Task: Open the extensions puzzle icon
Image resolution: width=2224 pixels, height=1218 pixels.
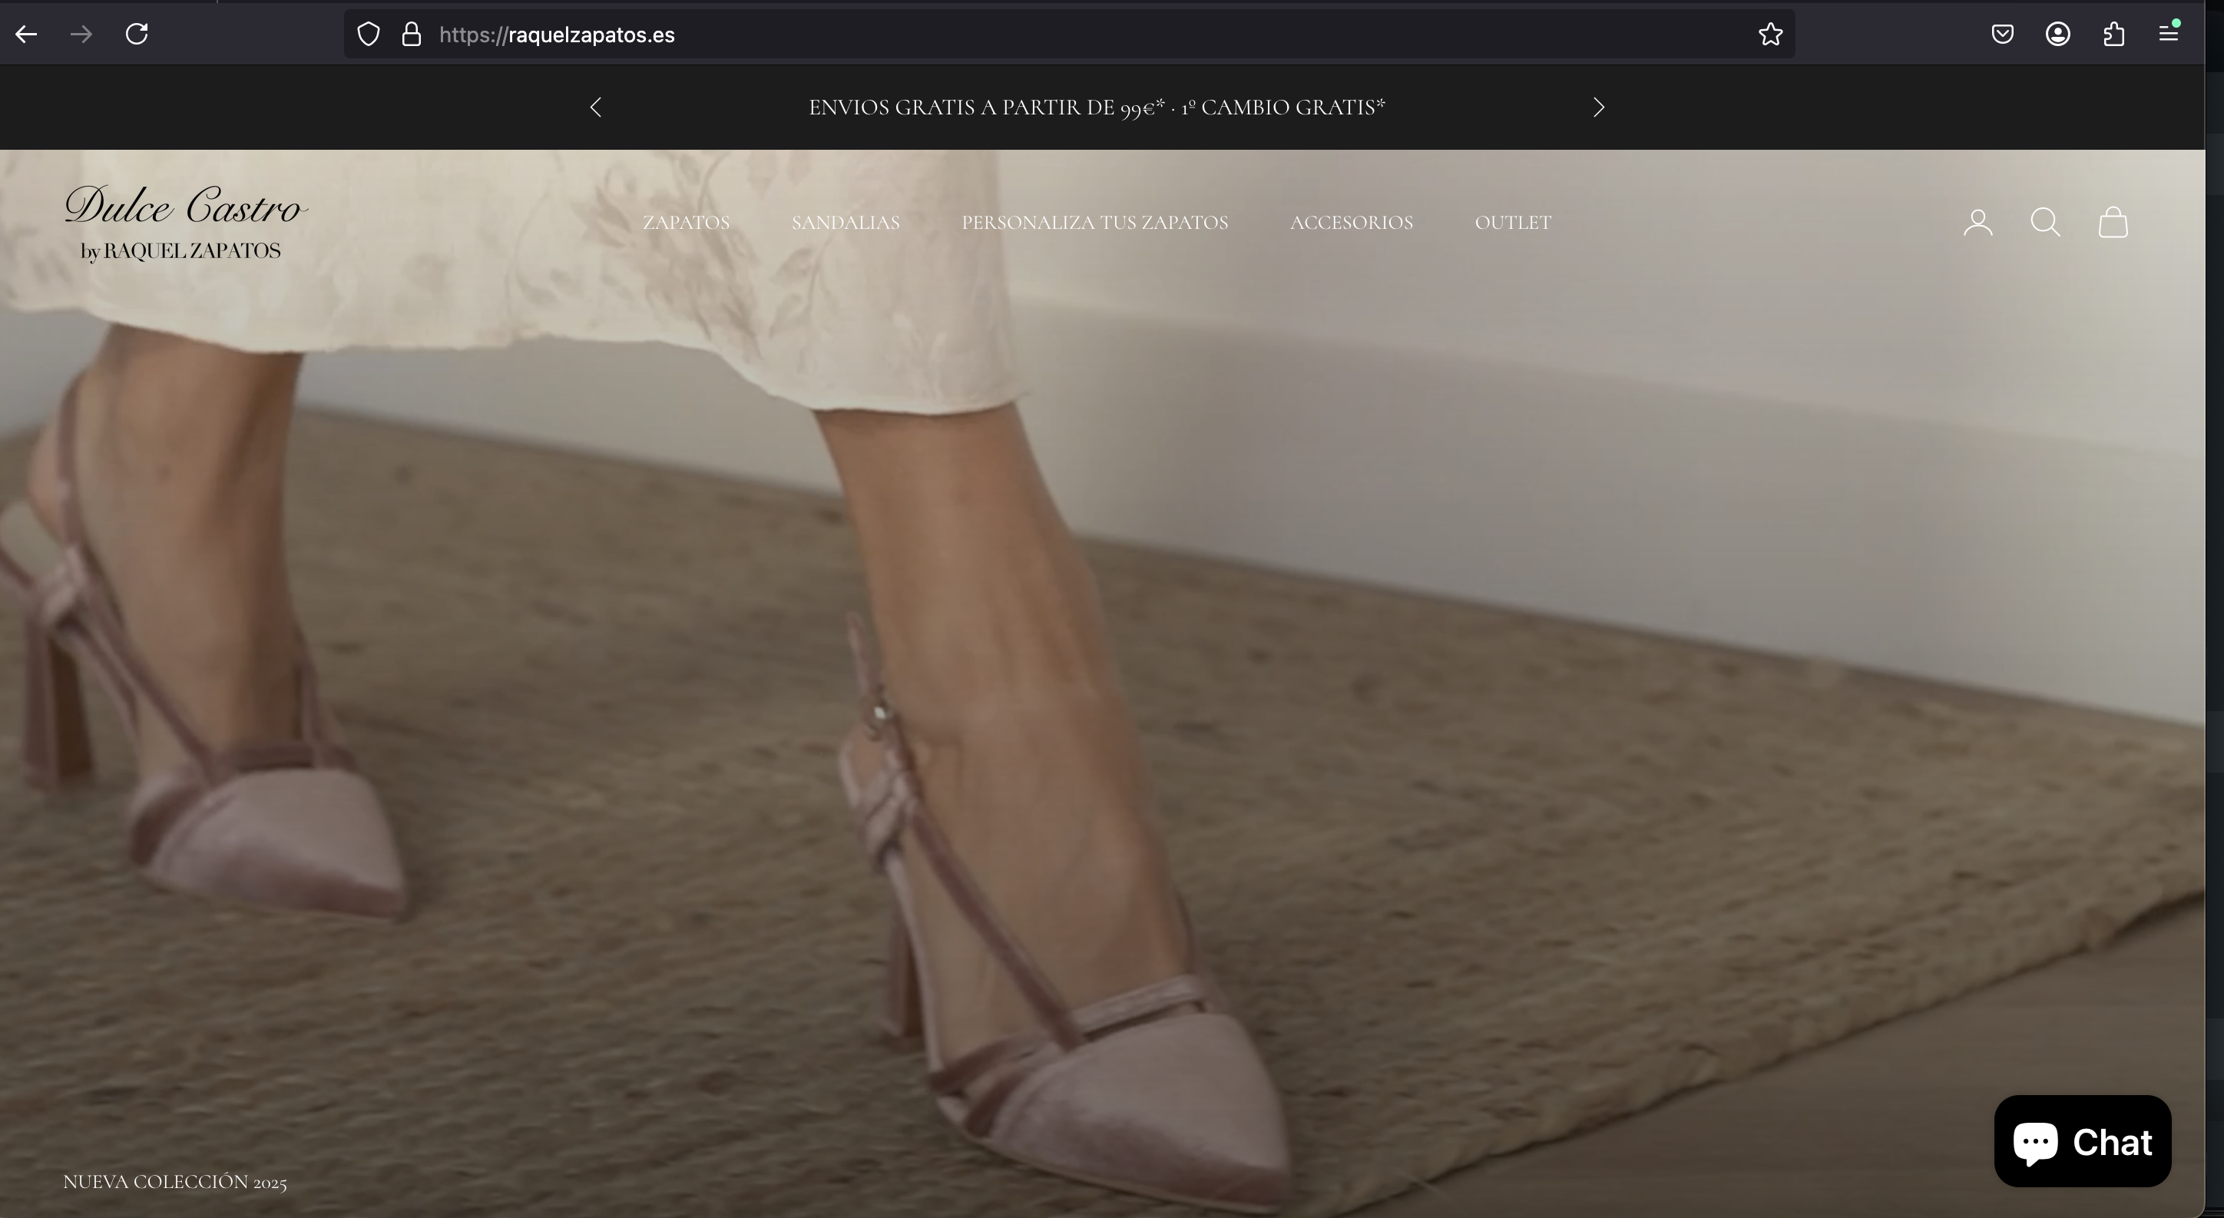Action: coord(2113,35)
